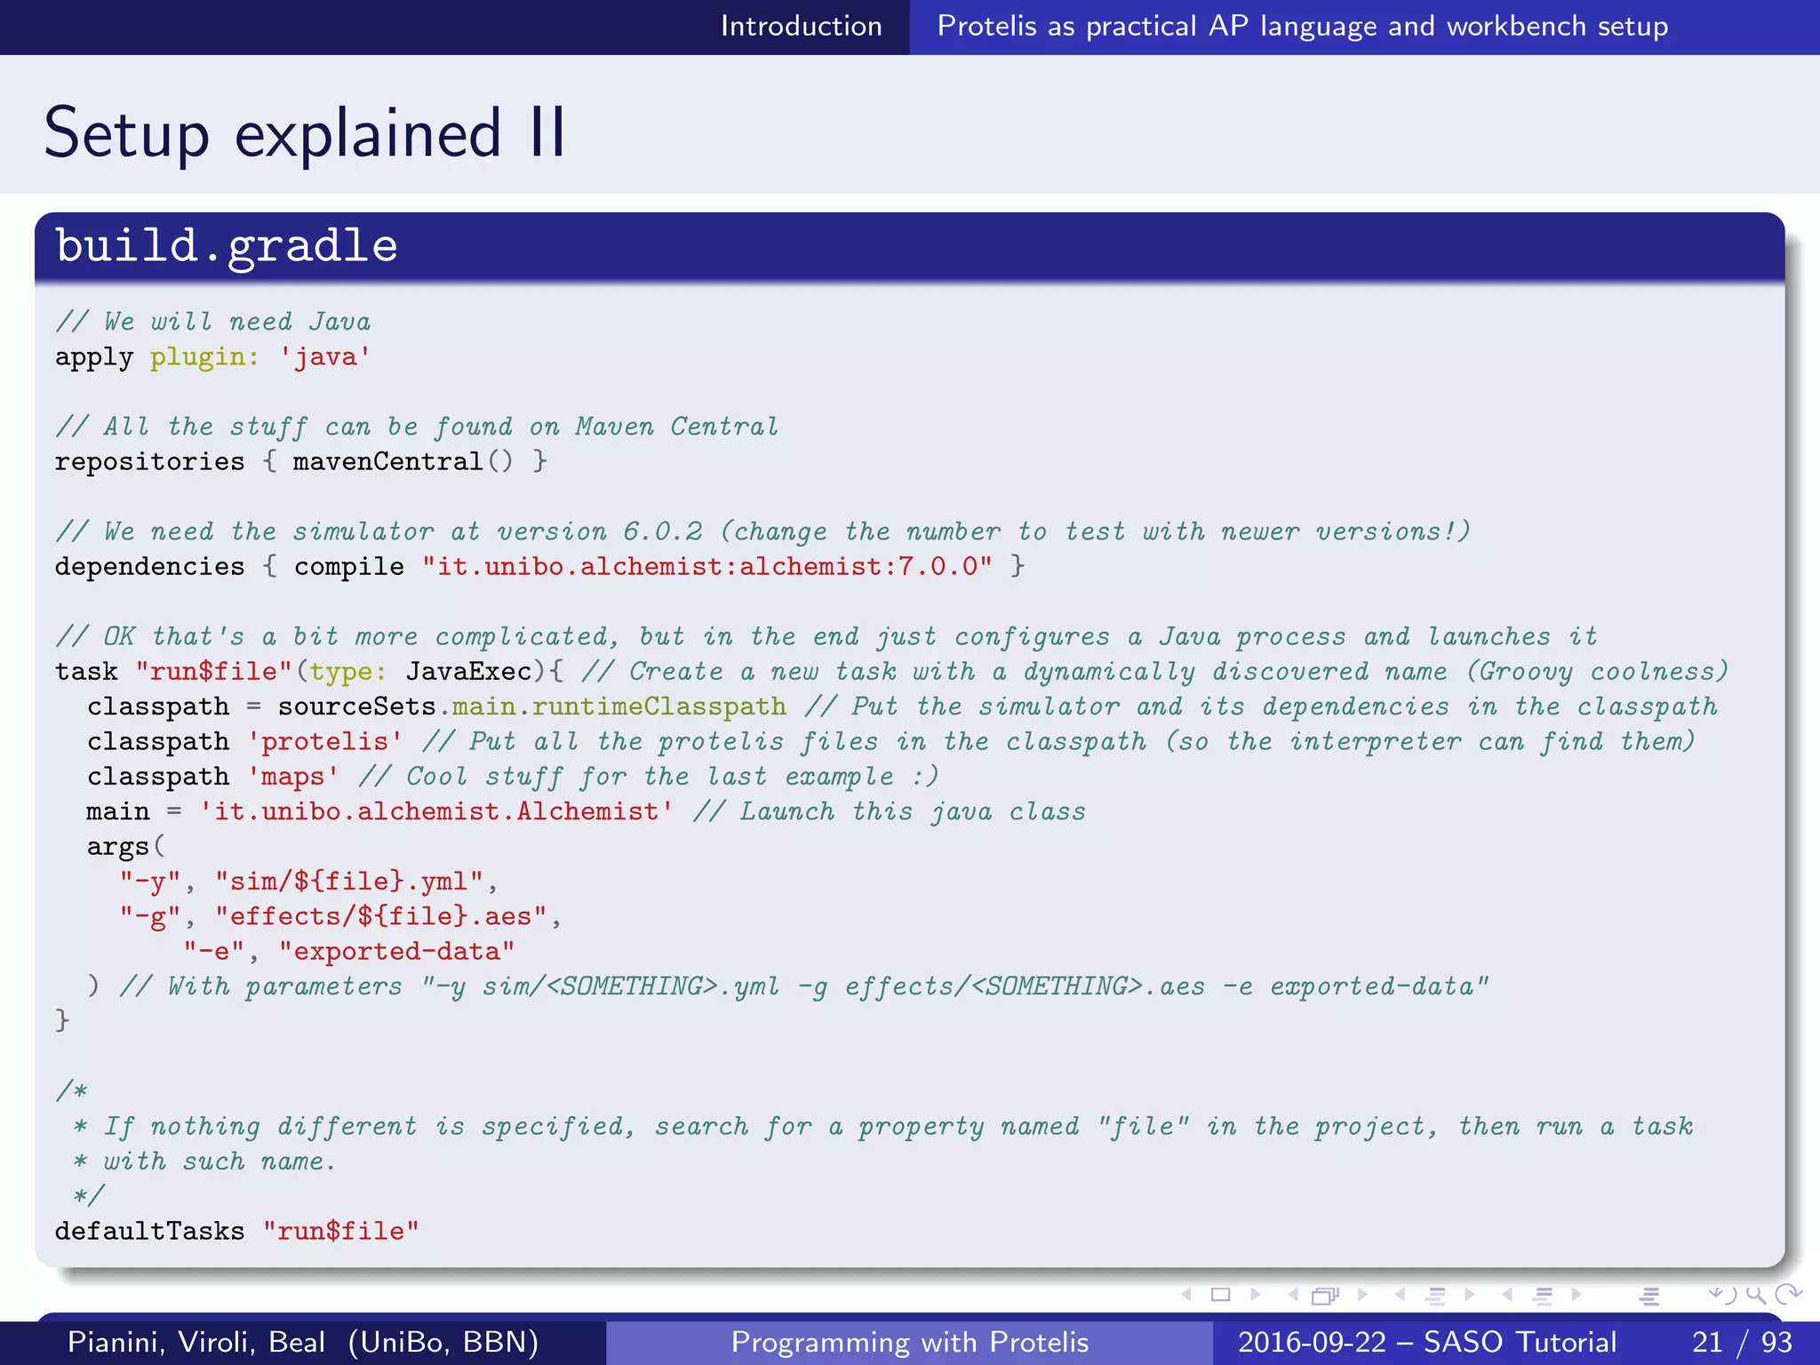
Task: Go to previous slide arrow
Action: coord(1185,1295)
